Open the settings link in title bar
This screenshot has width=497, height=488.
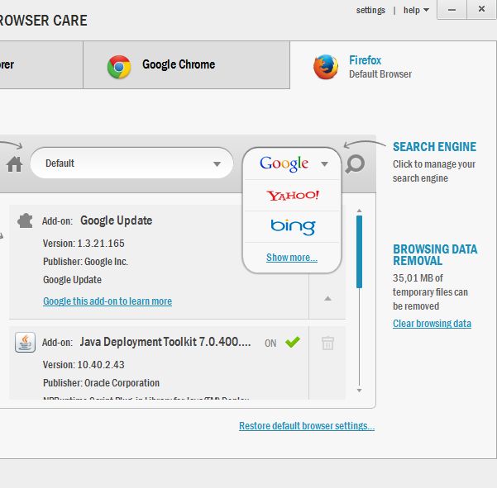[x=370, y=10]
